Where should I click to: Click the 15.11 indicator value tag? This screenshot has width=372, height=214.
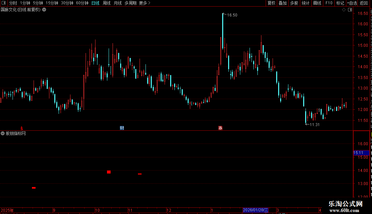click(361, 153)
